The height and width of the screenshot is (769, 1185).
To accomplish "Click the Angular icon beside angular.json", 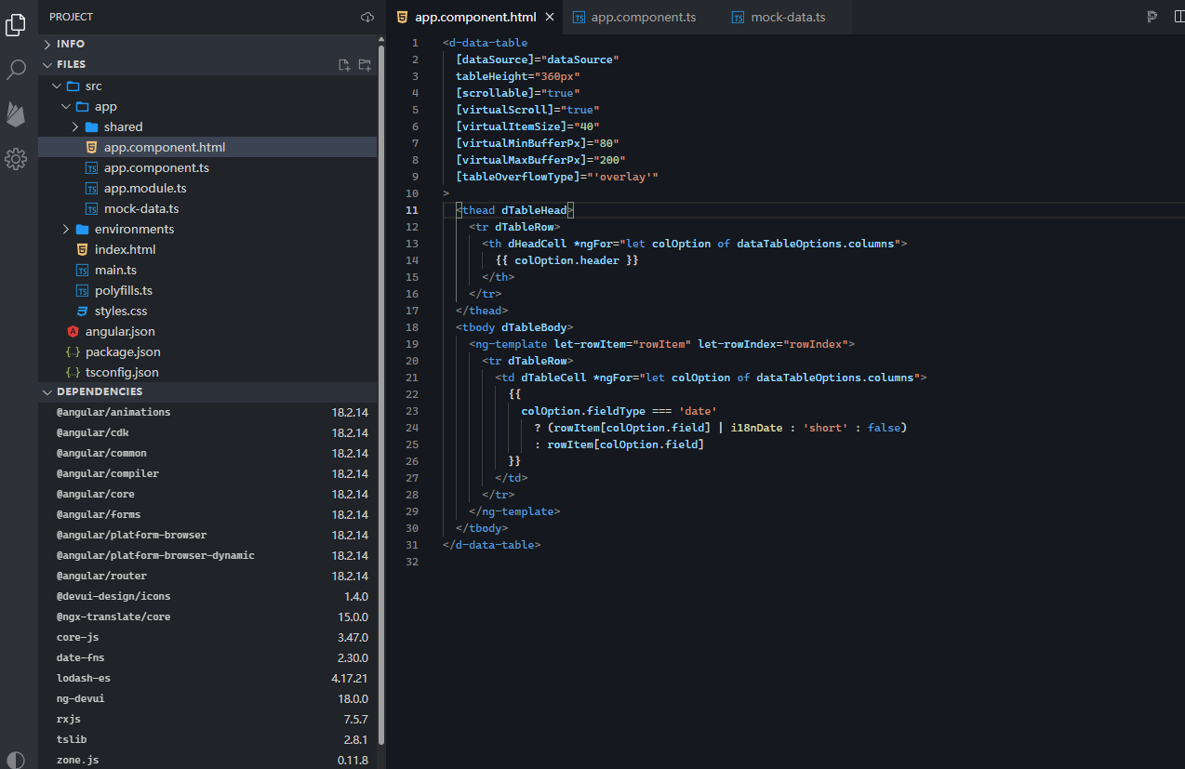I will pyautogui.click(x=73, y=331).
